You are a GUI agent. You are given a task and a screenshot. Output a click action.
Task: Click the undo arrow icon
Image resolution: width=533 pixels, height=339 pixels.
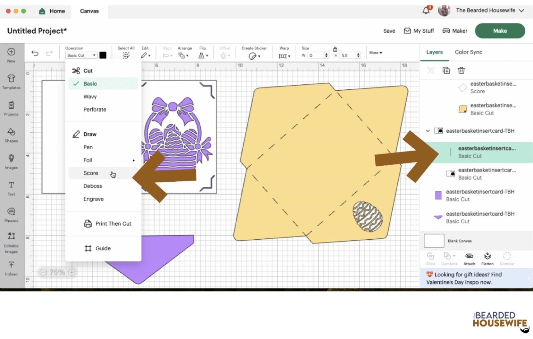coord(35,53)
